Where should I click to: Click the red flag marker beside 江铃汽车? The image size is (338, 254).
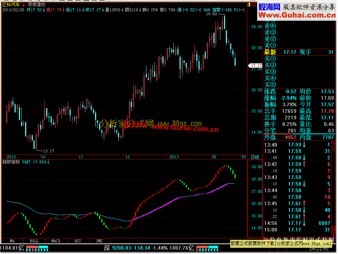coord(24,5)
